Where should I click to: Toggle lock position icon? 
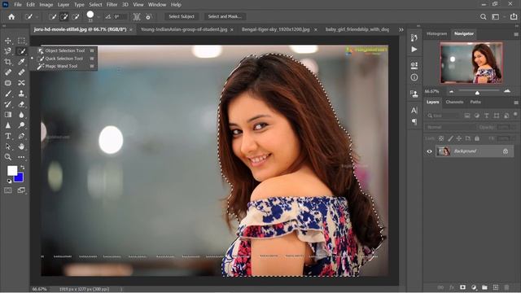point(459,138)
